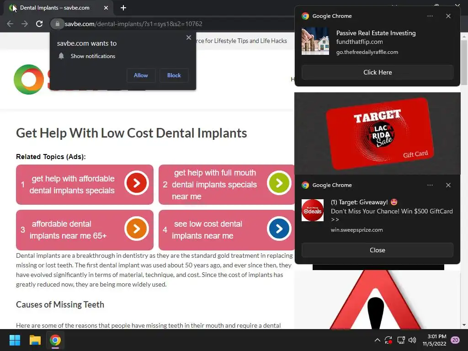The width and height of the screenshot is (468, 351).
Task: Click the Chrome icon in real estate notification header
Action: (x=305, y=16)
